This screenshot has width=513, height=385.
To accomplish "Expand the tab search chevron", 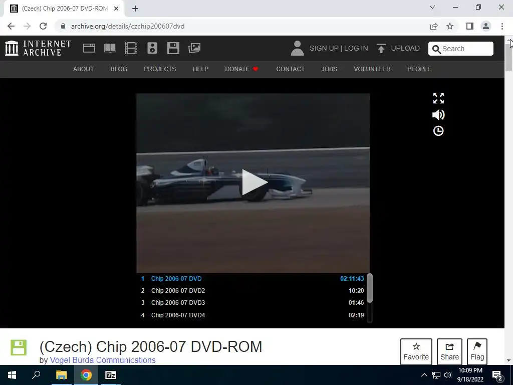I will tap(432, 7).
